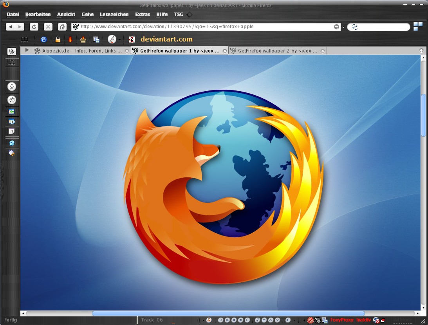Open the Lesezeichen menu

point(114,14)
